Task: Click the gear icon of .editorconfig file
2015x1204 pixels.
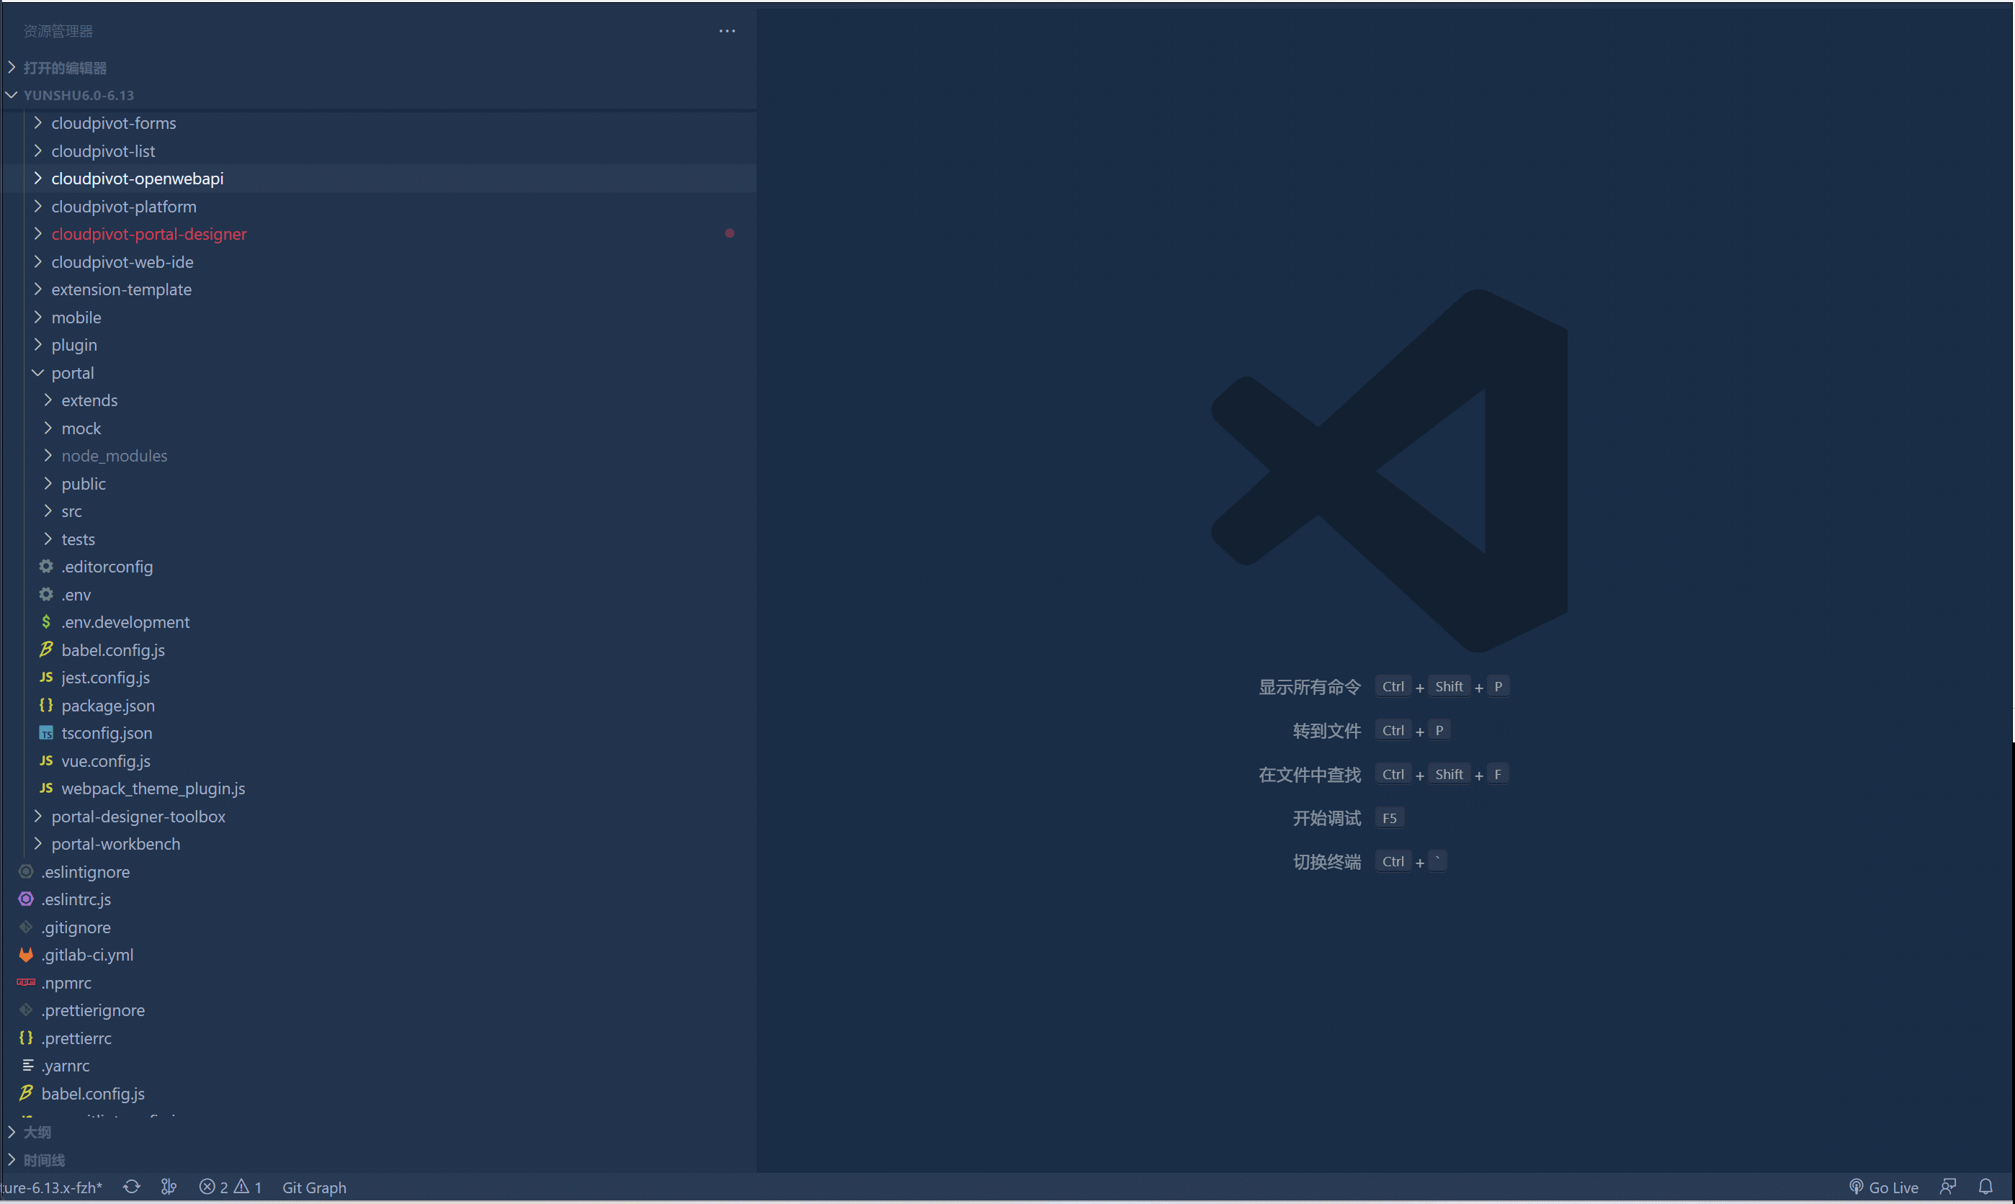Action: 46,566
